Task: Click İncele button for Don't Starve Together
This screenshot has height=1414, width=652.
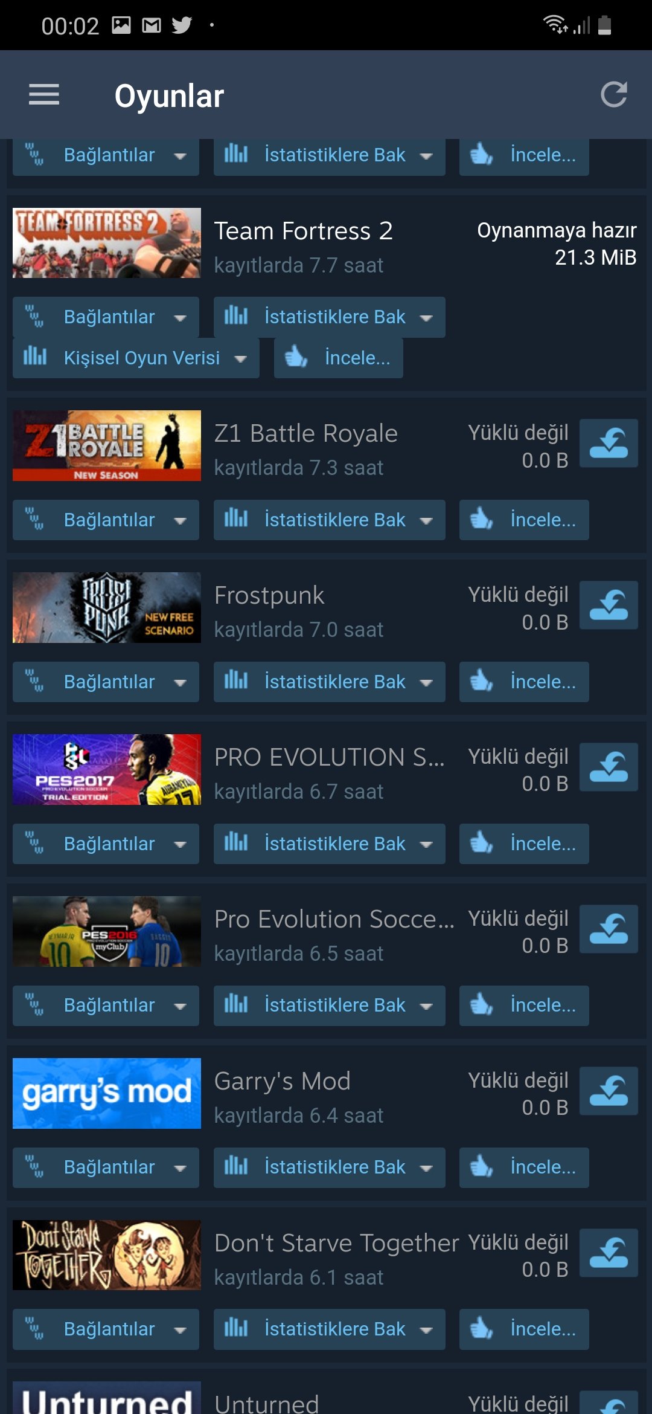Action: (524, 1329)
